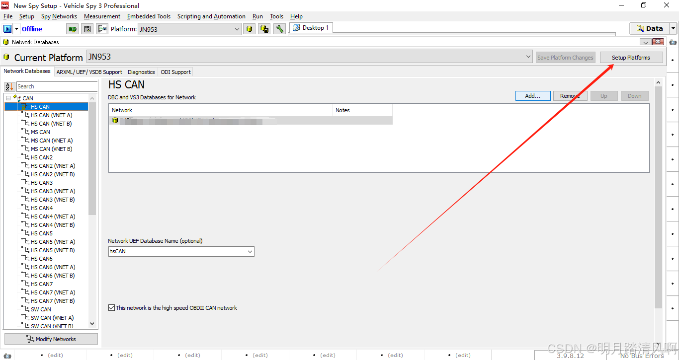The height and width of the screenshot is (360, 679).
Task: Click the yellow database toolbar icon
Action: [250, 29]
